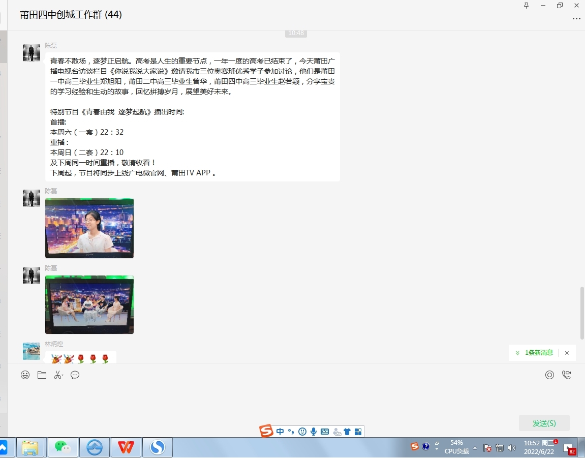Viewport: 585px width, 458px height.
Task: Jump to 1条新消息 new message notice
Action: pos(539,353)
